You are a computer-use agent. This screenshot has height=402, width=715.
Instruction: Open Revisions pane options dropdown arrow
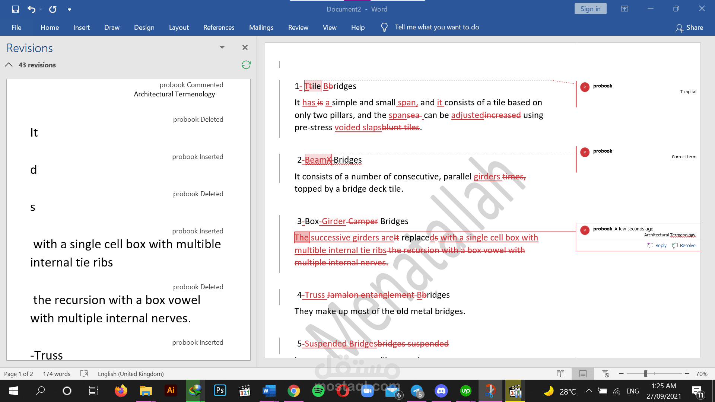[x=222, y=47]
